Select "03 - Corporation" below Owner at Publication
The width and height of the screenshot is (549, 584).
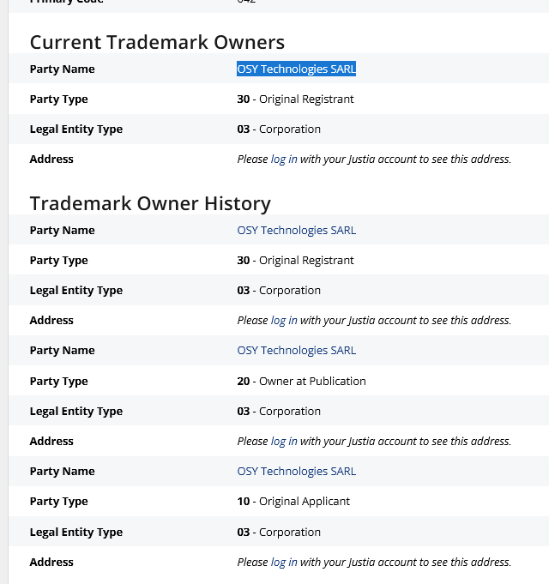[279, 411]
